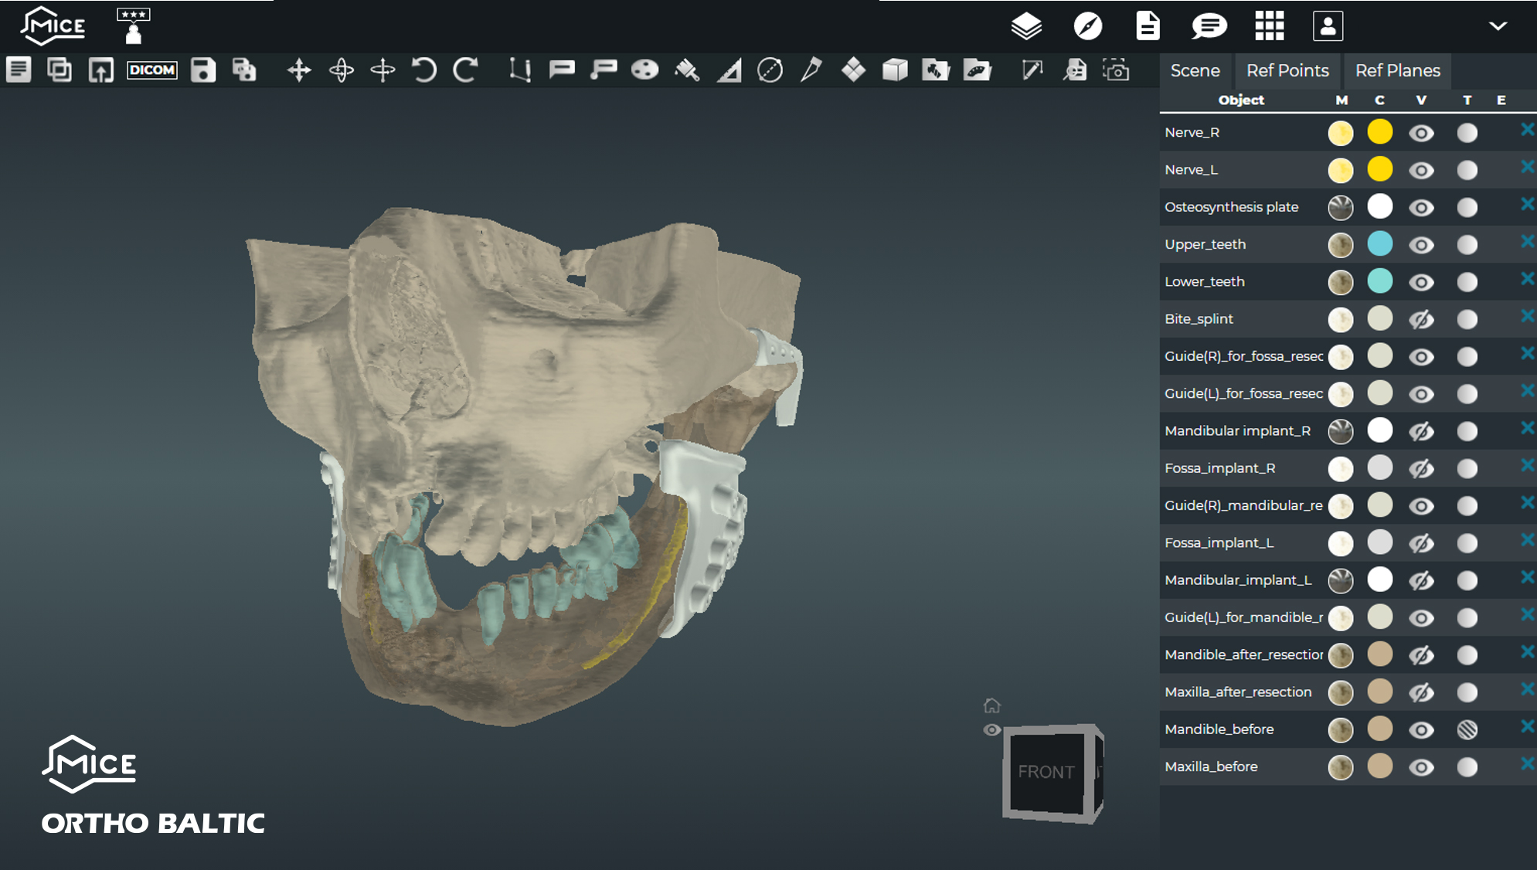Click the search document icon
1537x870 pixels.
click(1075, 70)
